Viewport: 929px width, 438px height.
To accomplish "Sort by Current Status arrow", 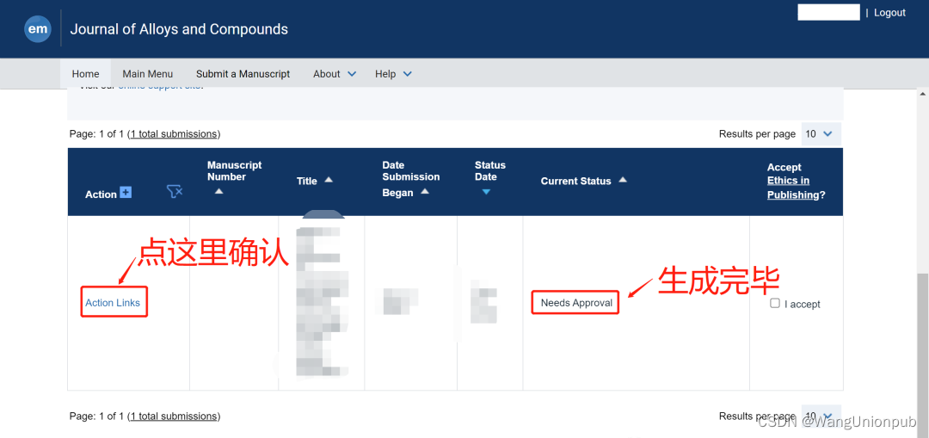I will pyautogui.click(x=623, y=179).
